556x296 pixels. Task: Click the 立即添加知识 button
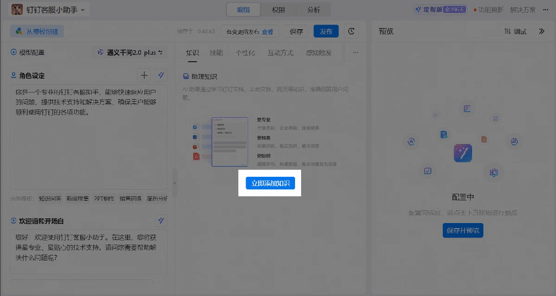pos(270,183)
